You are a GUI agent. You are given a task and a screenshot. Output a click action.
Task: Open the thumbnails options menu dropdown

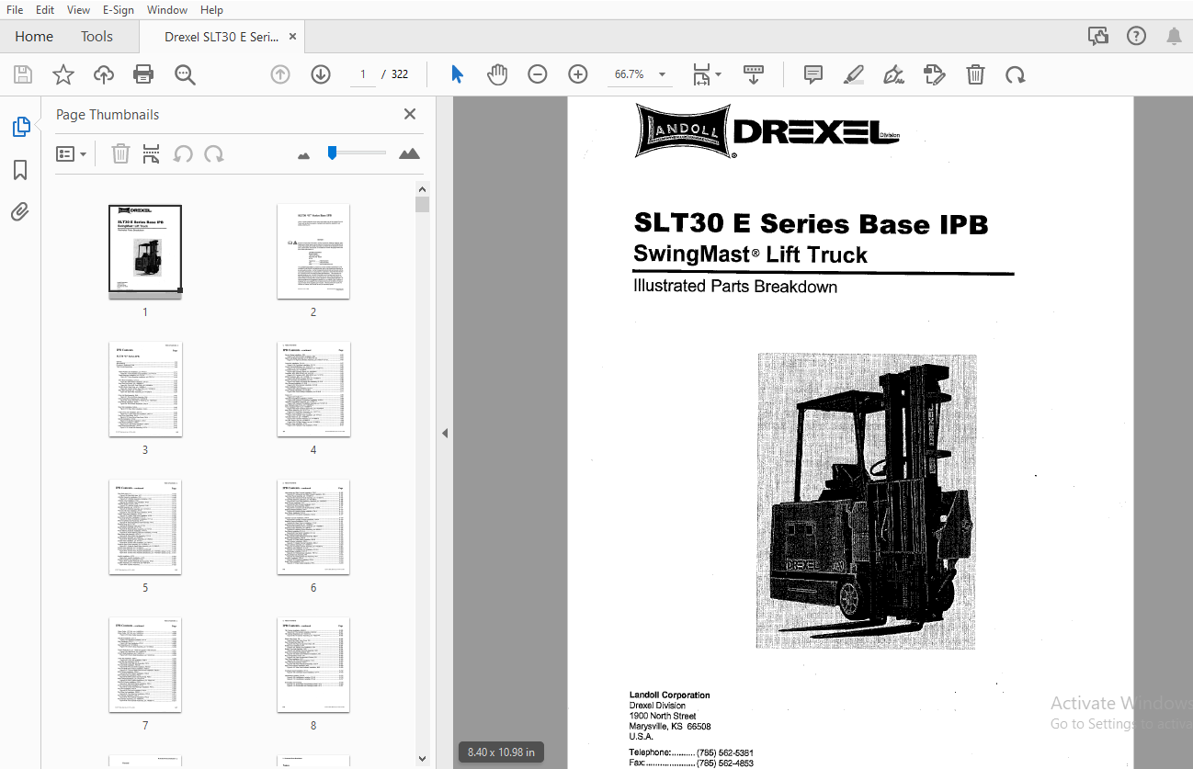(x=72, y=154)
